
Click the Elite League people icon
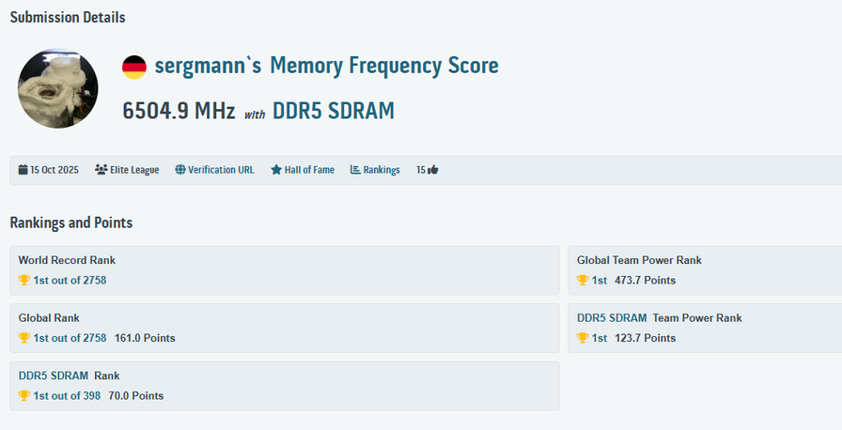(101, 170)
